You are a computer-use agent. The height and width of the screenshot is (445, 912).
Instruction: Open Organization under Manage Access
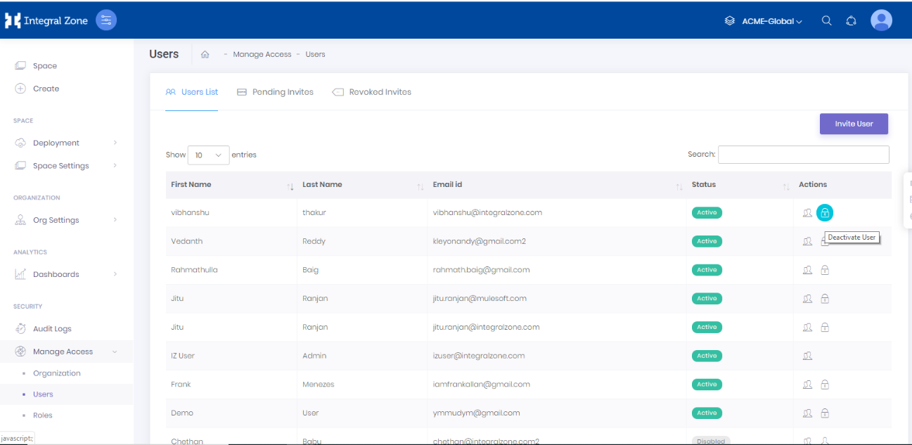(x=57, y=373)
